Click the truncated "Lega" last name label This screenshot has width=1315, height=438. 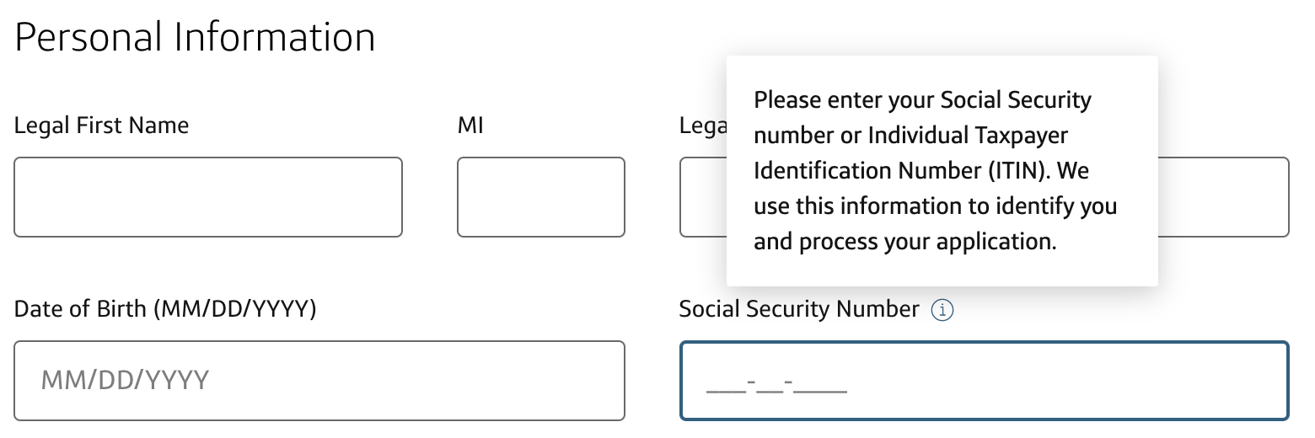click(x=702, y=126)
